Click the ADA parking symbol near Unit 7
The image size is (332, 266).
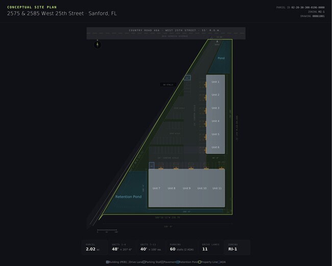(x=152, y=166)
